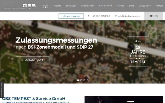Screen dimensions: 165x103
Task: Go to Leistungen in the navigation bar
Action: 71,6
